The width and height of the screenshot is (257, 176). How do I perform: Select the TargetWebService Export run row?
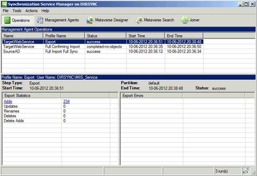(x=103, y=42)
